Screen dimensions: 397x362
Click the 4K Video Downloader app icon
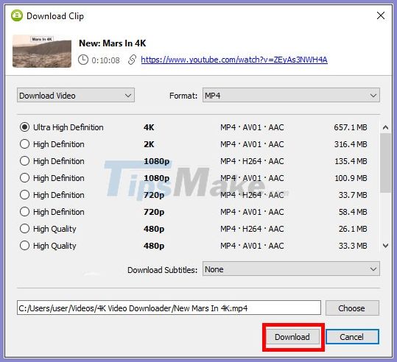point(17,15)
